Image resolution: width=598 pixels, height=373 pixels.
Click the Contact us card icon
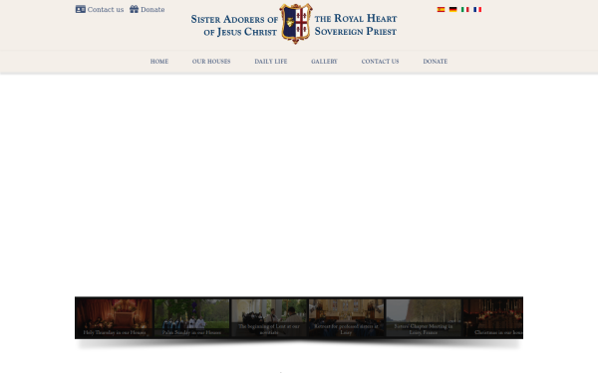[x=81, y=10]
